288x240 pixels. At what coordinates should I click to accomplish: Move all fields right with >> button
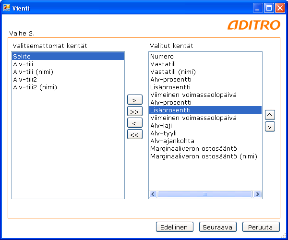[x=134, y=111]
